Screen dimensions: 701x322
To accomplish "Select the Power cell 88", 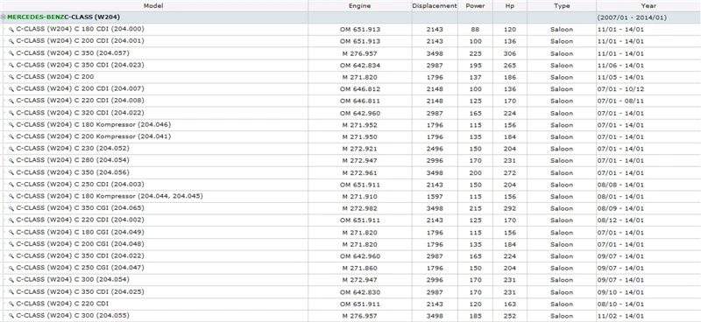I will (x=475, y=30).
